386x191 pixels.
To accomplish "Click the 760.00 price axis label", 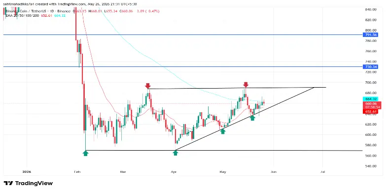I will [371, 51].
